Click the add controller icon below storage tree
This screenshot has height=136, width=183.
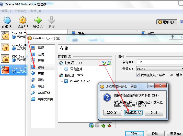point(91,125)
